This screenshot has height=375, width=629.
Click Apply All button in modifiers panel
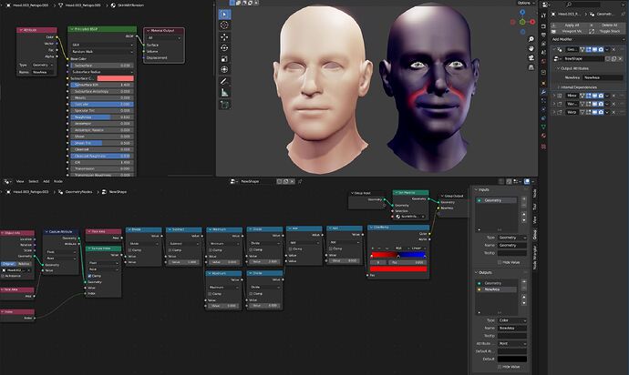(568, 25)
